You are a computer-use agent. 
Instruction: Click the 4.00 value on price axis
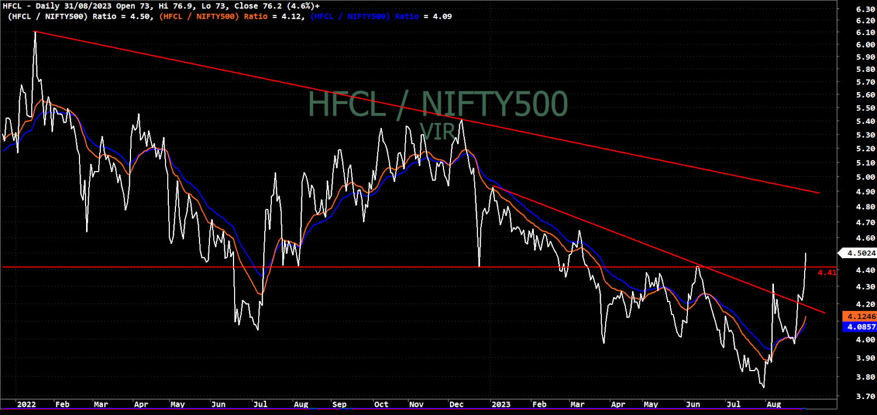pyautogui.click(x=865, y=340)
